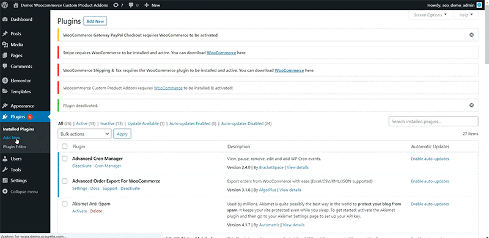Expand the Help panel
The image size is (489, 238).
(466, 15)
